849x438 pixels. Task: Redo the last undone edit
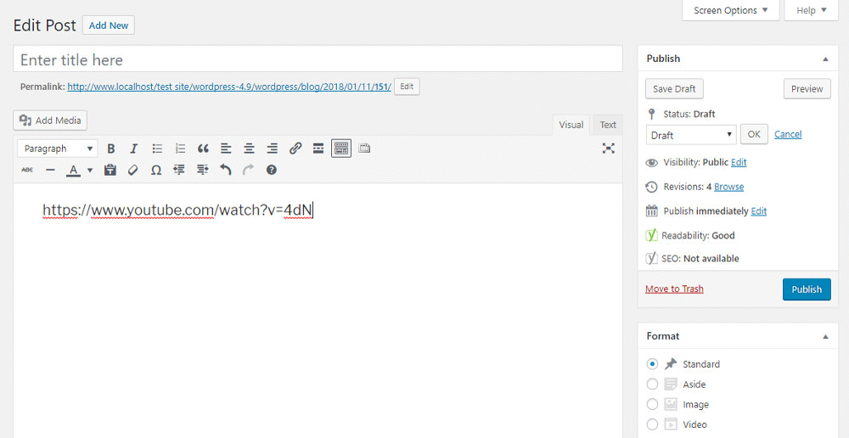249,170
